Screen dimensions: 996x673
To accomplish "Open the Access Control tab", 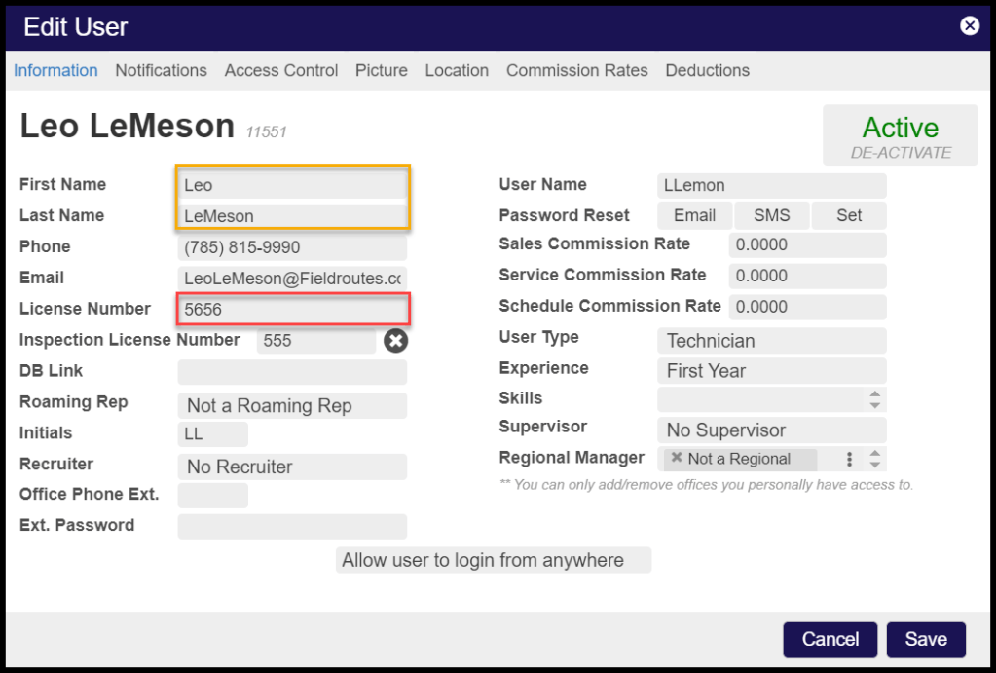I will click(281, 70).
